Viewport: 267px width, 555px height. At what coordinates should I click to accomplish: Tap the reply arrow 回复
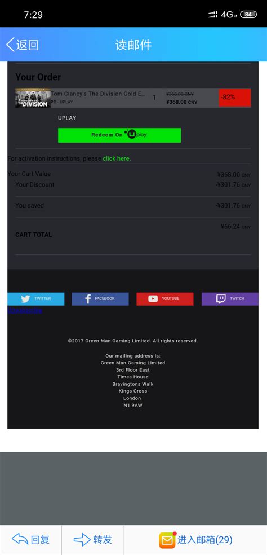[x=31, y=539]
